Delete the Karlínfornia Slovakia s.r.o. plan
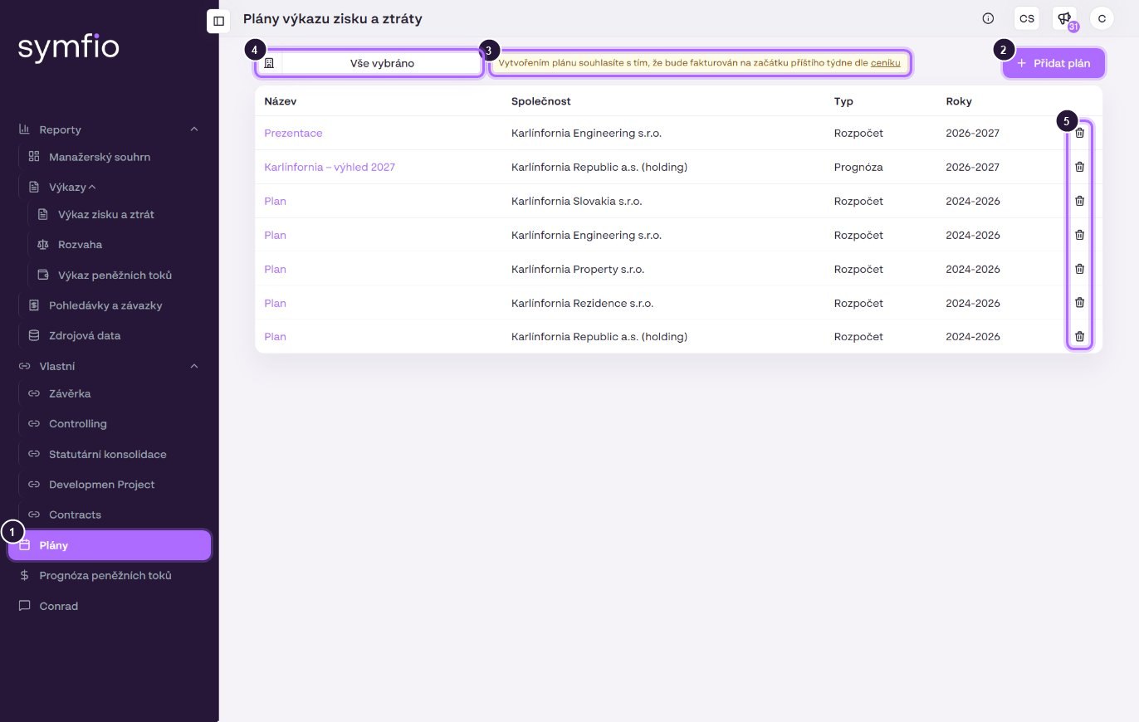The height and width of the screenshot is (722, 1139). click(x=1079, y=201)
